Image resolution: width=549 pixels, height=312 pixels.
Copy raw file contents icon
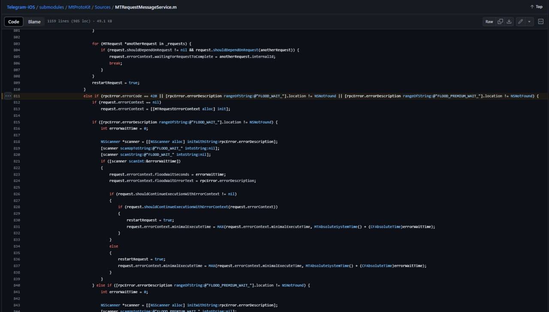pyautogui.click(x=500, y=21)
